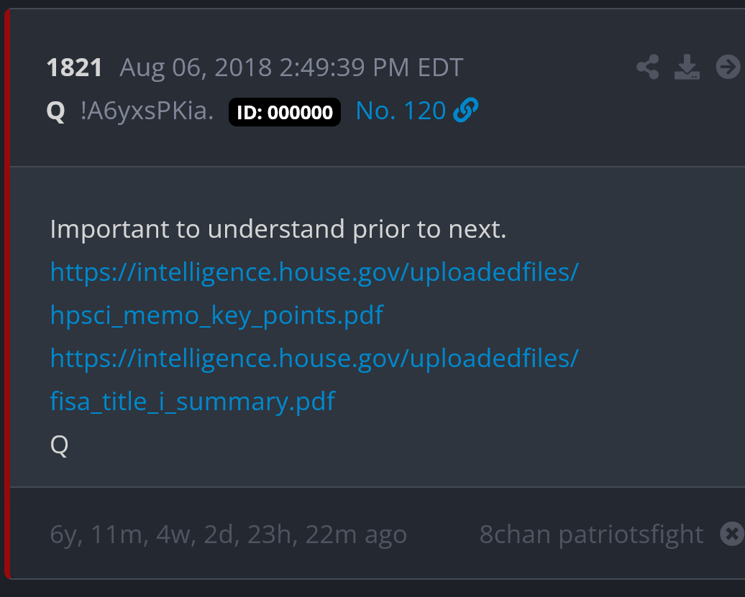Click the ID: 000000 badge
The height and width of the screenshot is (597, 745).
coord(285,112)
